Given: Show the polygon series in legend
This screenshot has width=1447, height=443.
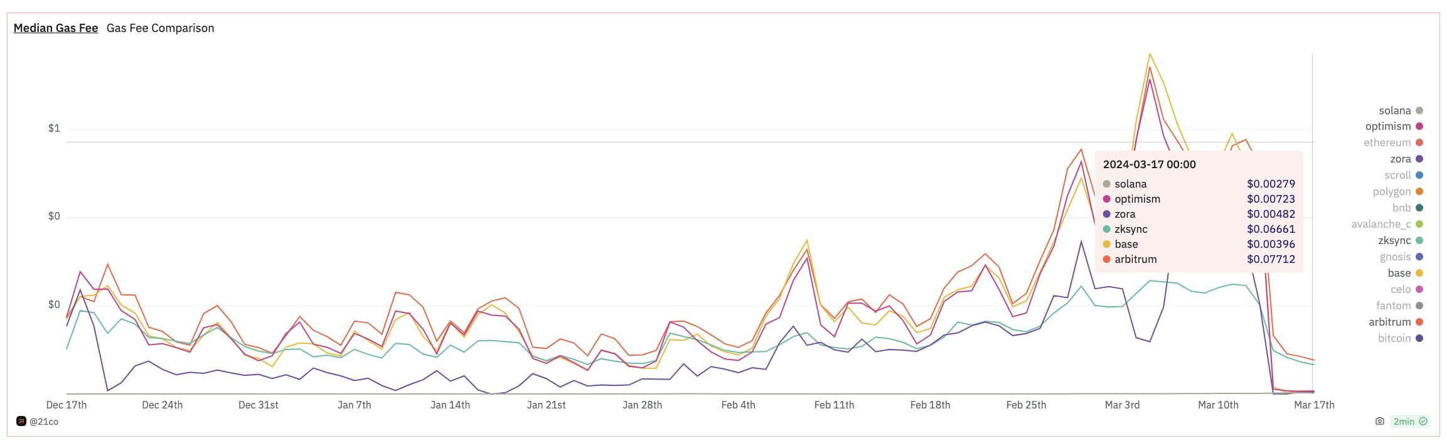Looking at the screenshot, I should pos(1391,192).
